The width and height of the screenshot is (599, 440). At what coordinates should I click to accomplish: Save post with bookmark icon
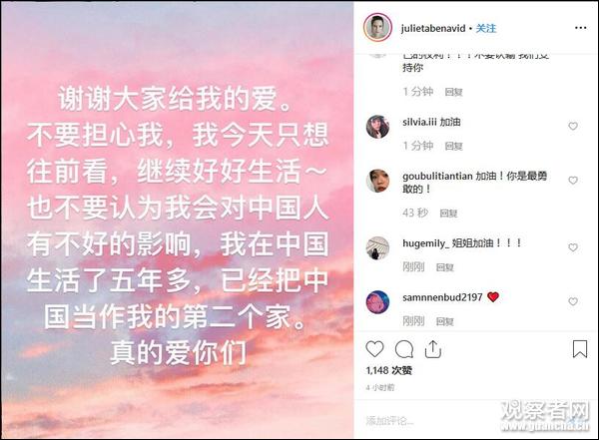(x=579, y=349)
